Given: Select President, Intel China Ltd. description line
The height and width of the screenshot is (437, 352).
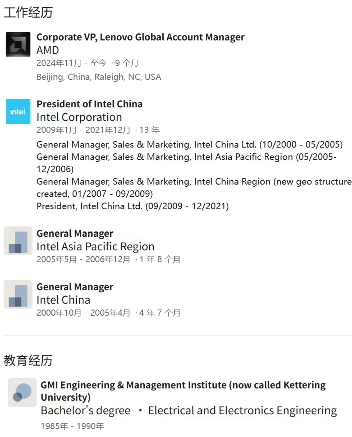Looking at the screenshot, I should point(133,206).
